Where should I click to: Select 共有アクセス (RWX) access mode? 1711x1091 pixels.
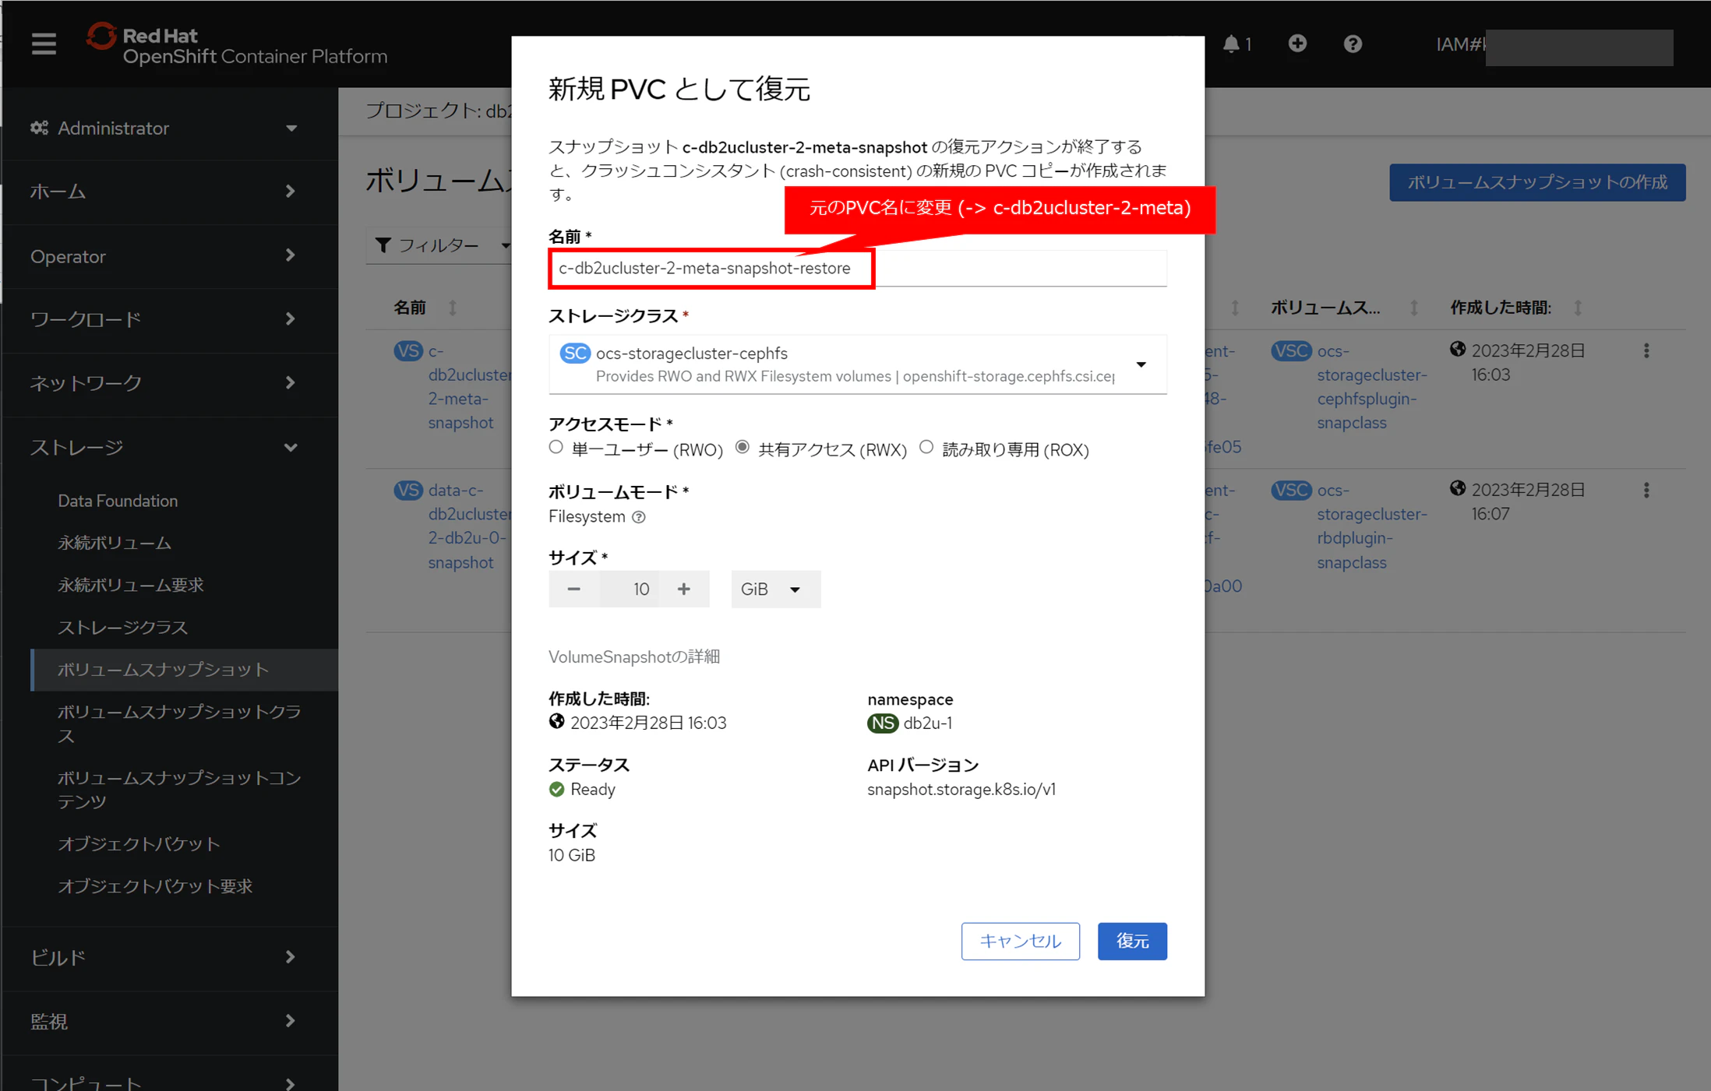click(x=743, y=448)
